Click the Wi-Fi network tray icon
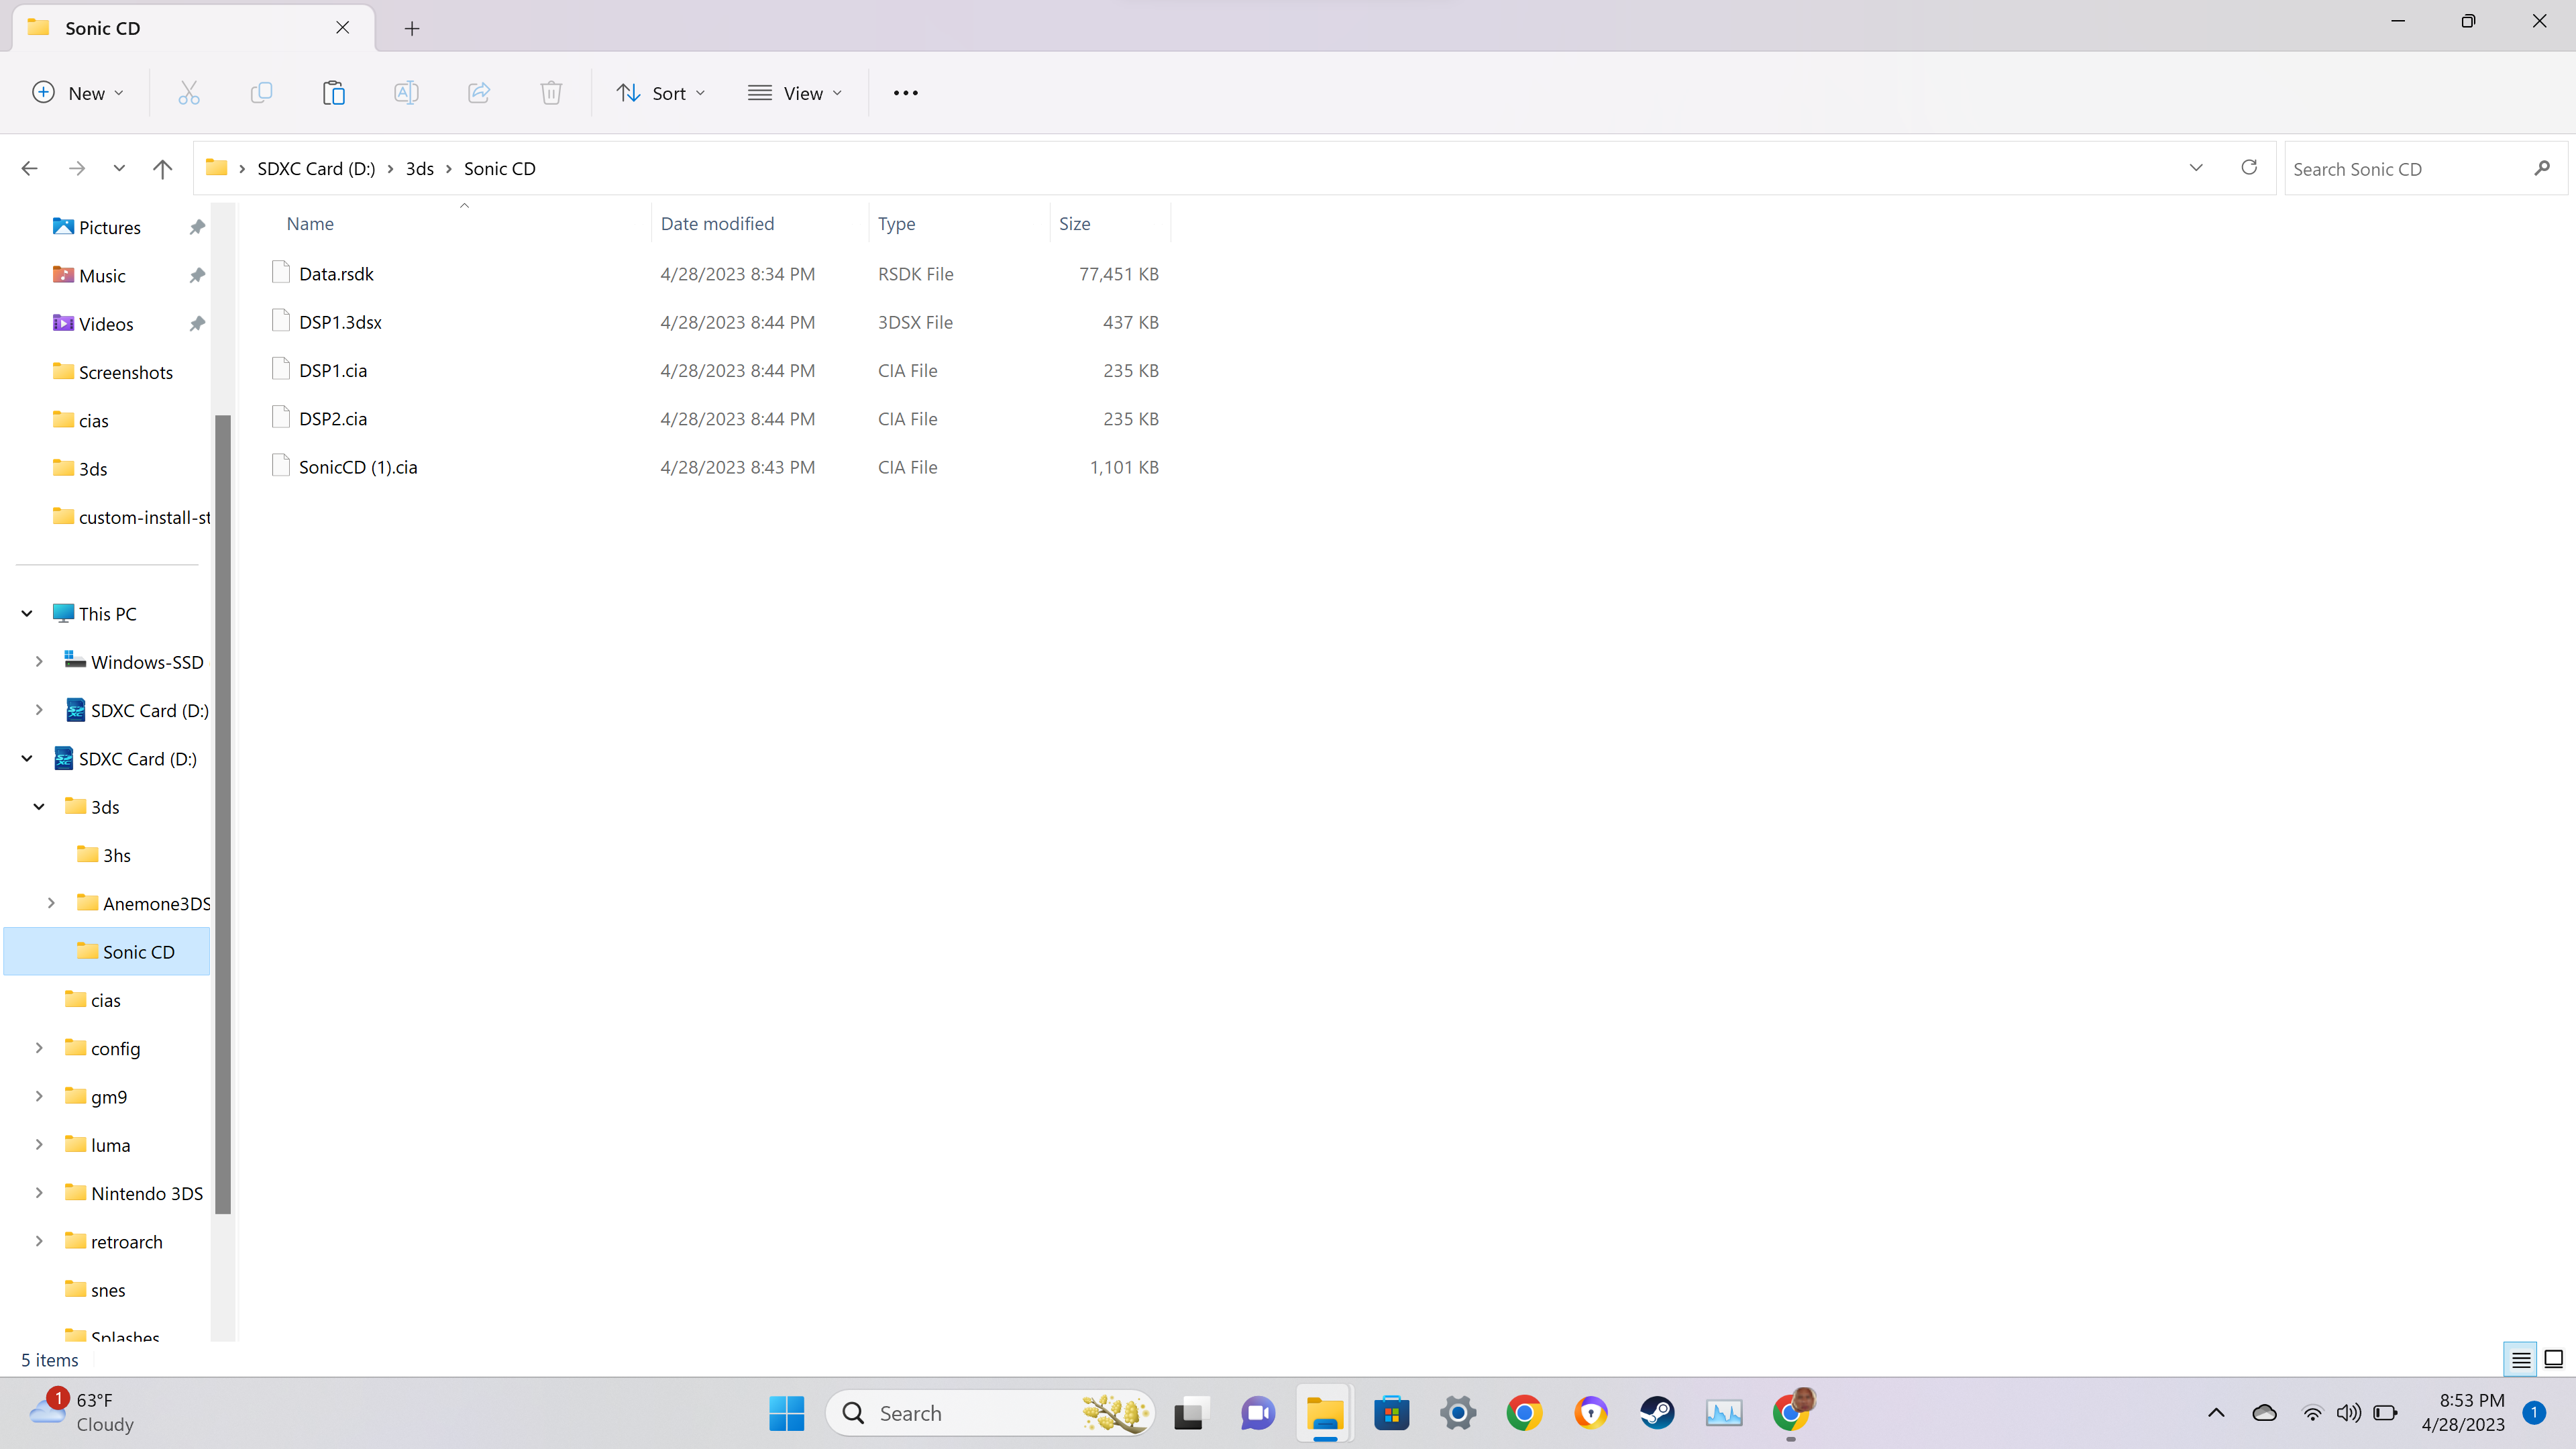Viewport: 2576px width, 1449px height. [x=2312, y=1413]
